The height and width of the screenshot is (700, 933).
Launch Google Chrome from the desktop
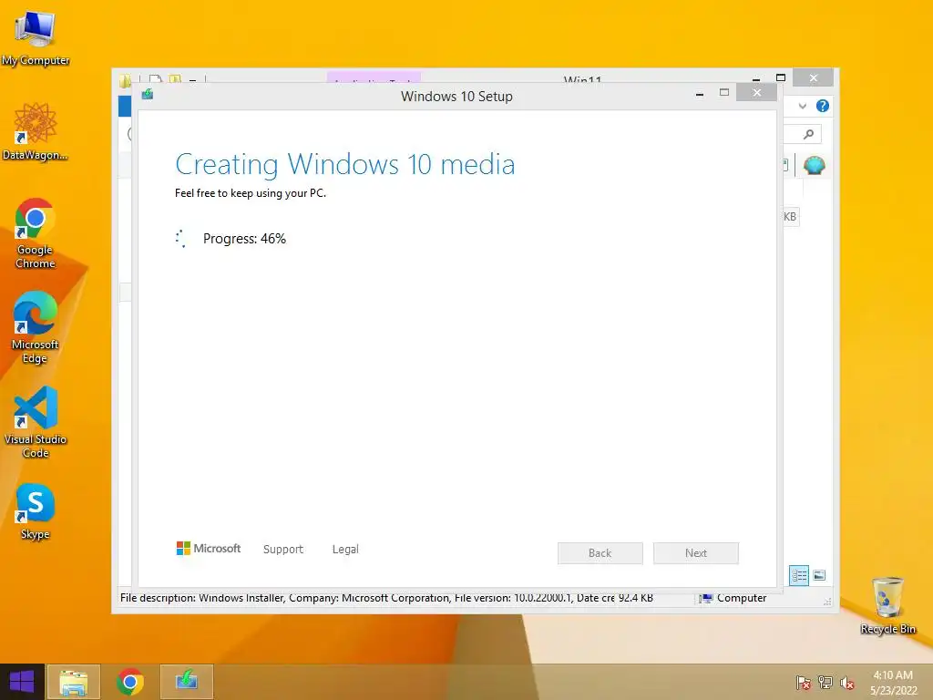coord(36,232)
